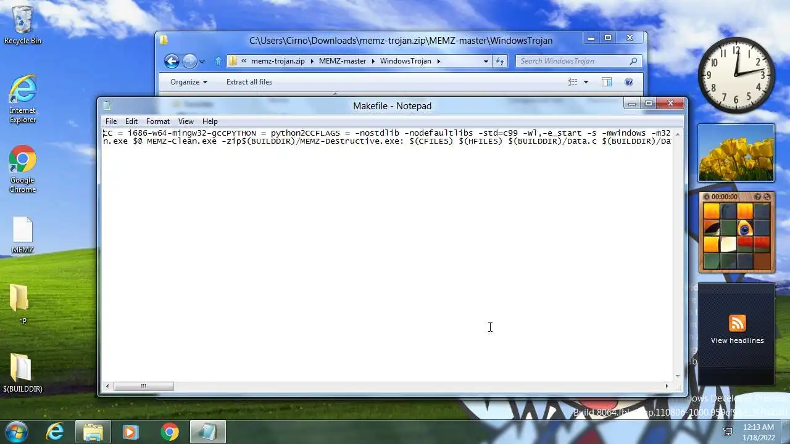Close the Makefile Notepad window
The width and height of the screenshot is (790, 444).
click(670, 104)
